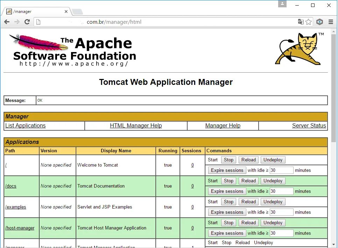This screenshot has width=338, height=248.
Task: Stop the Tomcat Documentation application
Action: pyautogui.click(x=228, y=181)
